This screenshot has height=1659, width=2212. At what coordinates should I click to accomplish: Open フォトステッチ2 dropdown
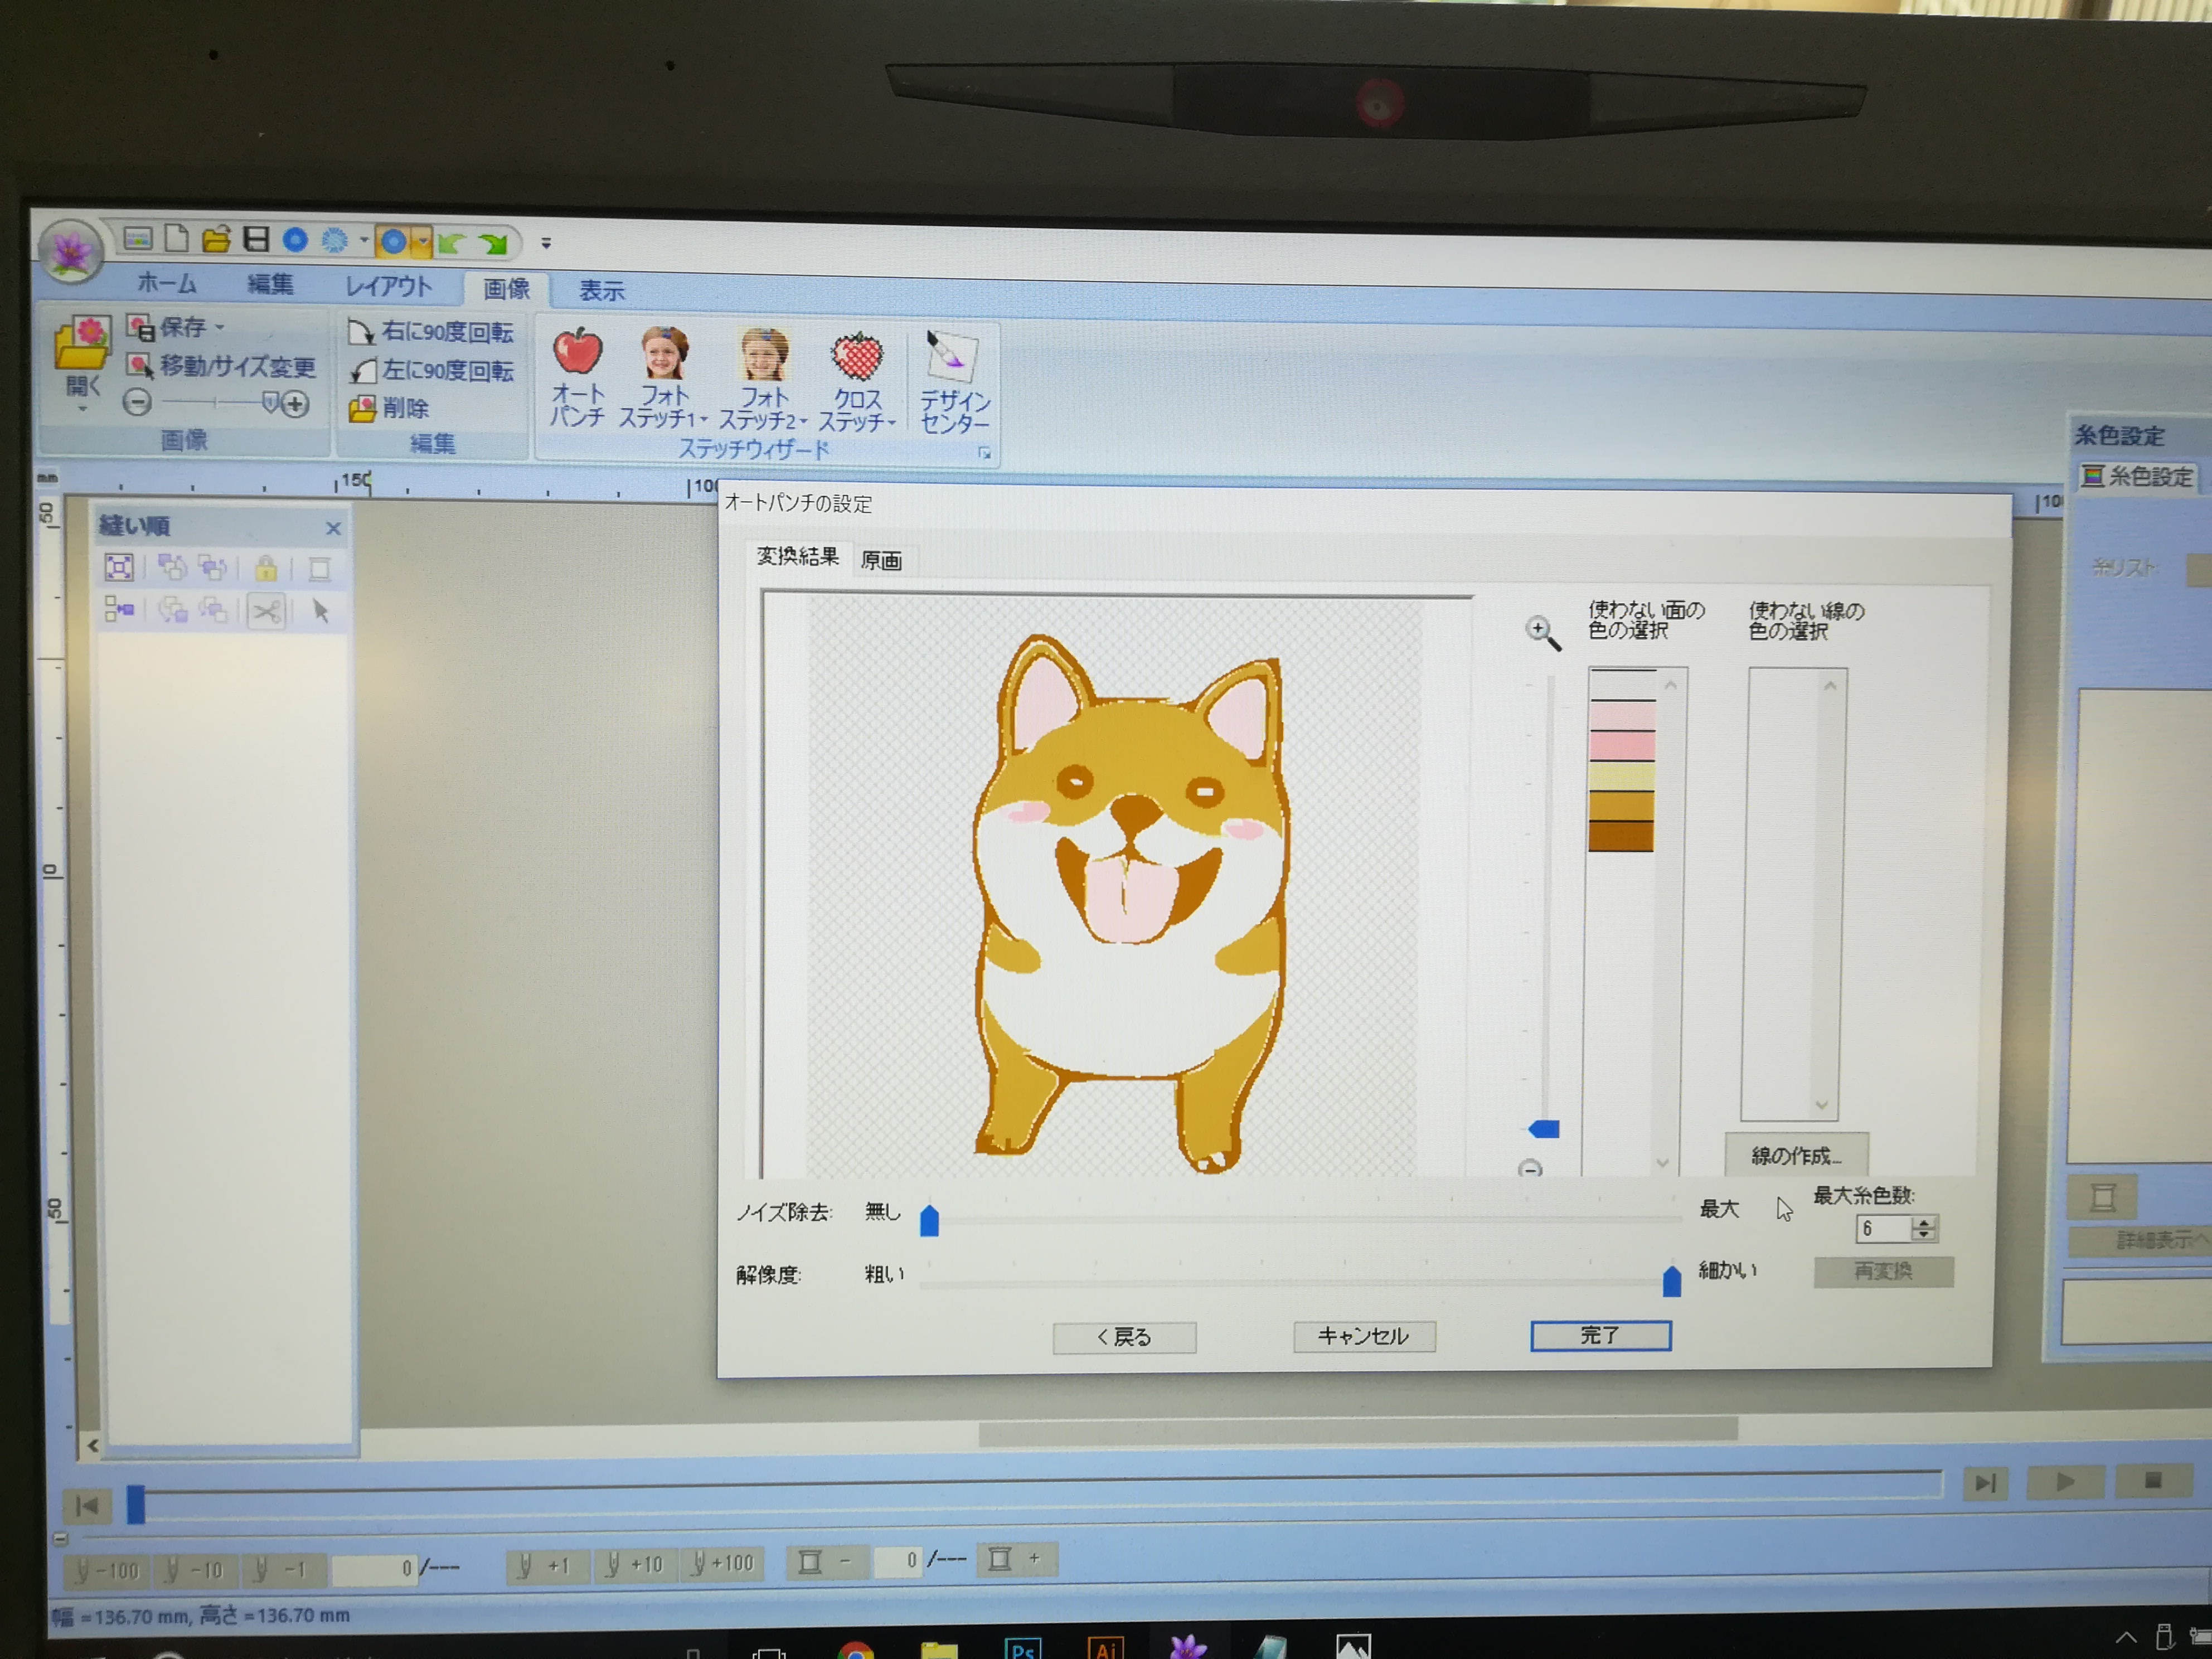[x=803, y=421]
